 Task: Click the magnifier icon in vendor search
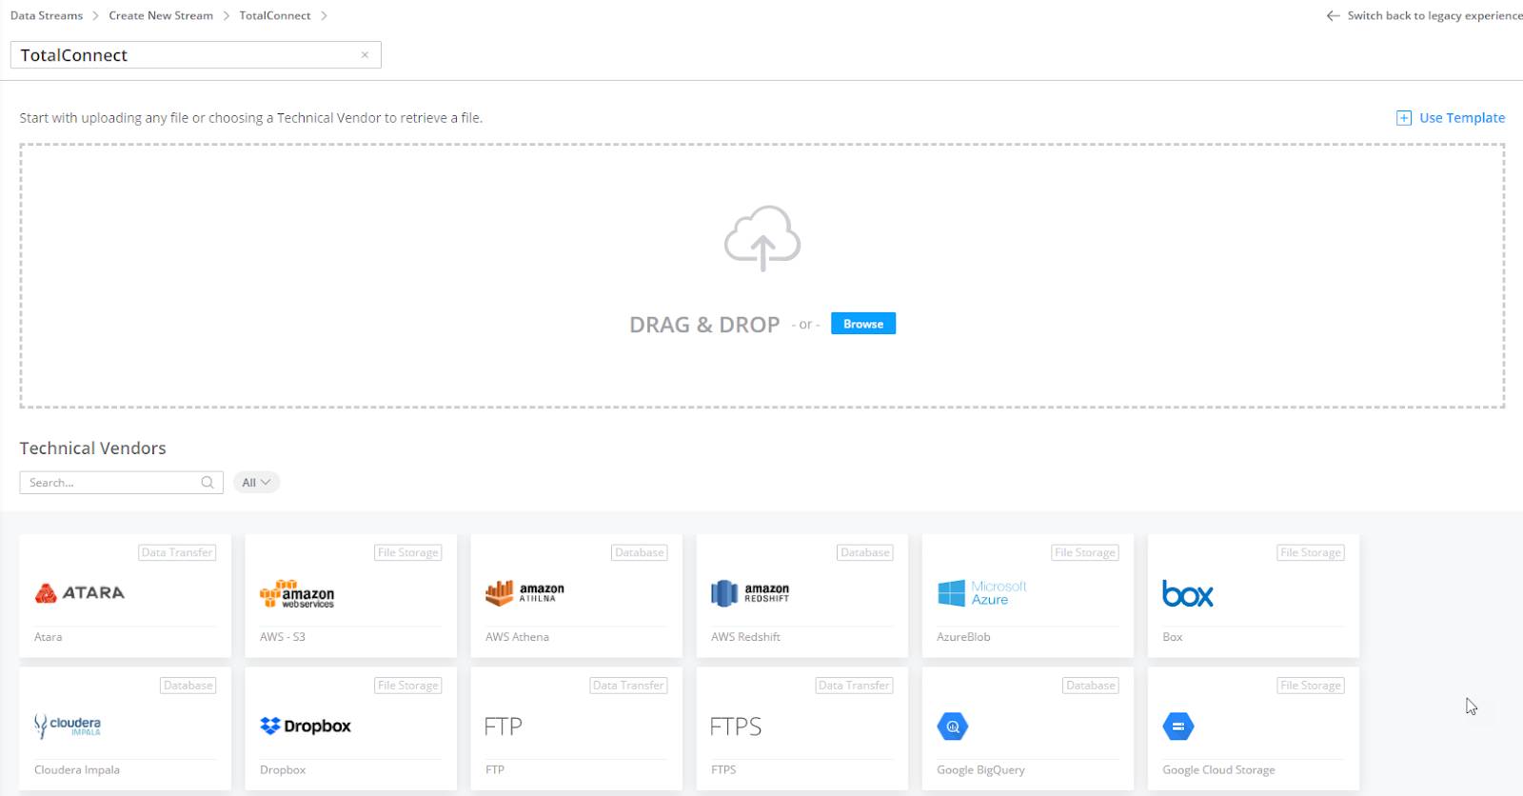pos(208,483)
